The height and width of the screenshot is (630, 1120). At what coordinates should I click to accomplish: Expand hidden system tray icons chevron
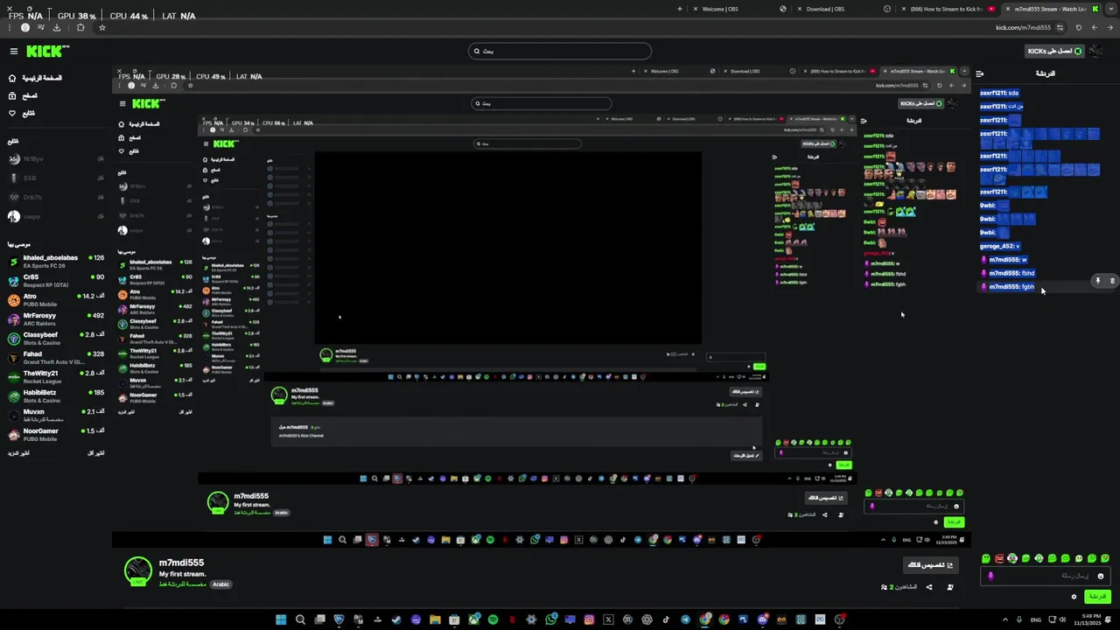(x=1005, y=619)
